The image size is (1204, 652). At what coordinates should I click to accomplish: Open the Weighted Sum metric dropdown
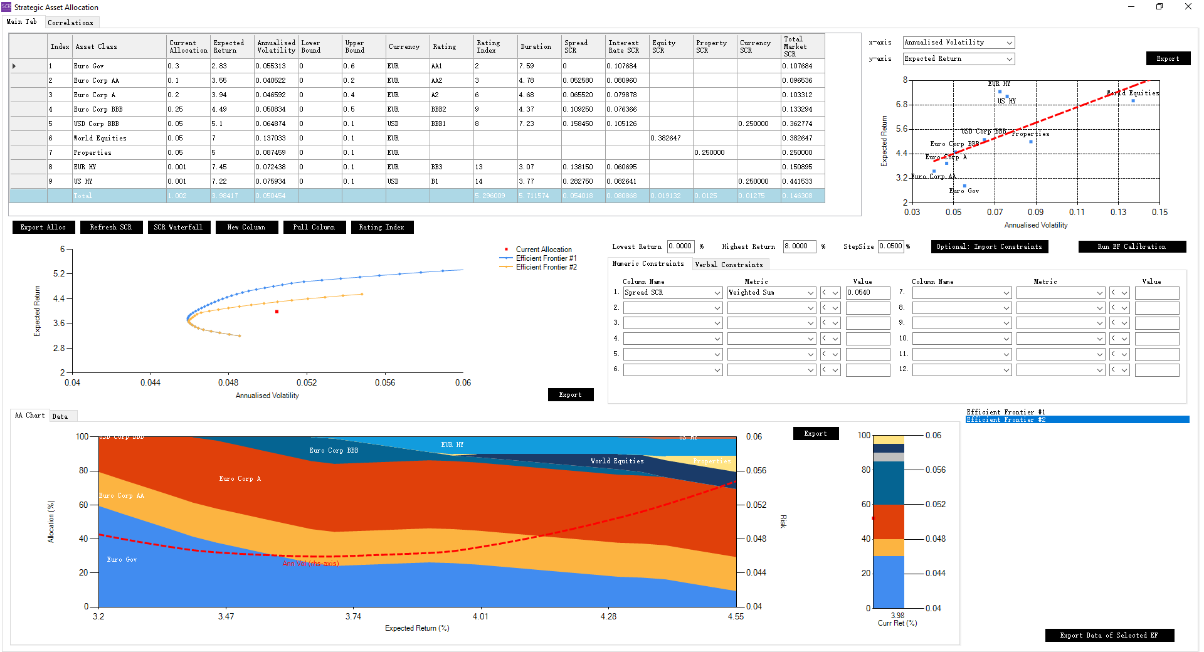point(810,293)
